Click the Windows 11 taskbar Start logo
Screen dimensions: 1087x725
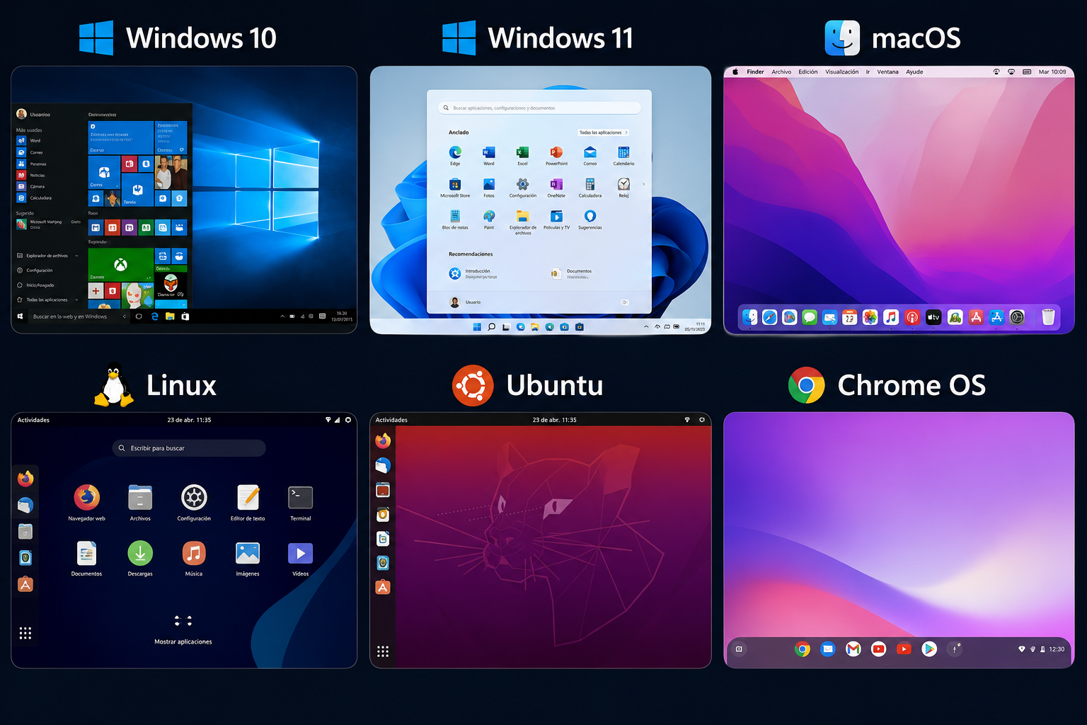coord(477,327)
